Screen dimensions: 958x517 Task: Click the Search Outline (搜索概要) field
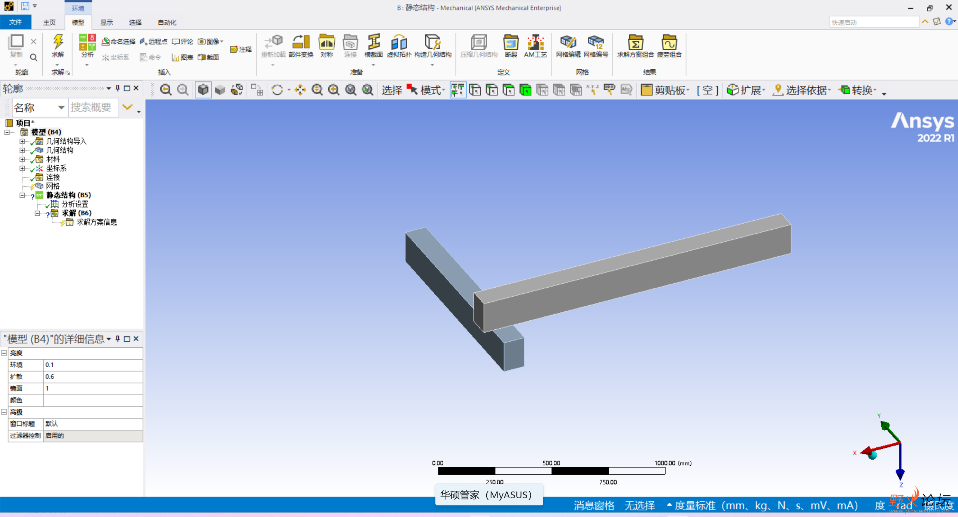point(93,108)
